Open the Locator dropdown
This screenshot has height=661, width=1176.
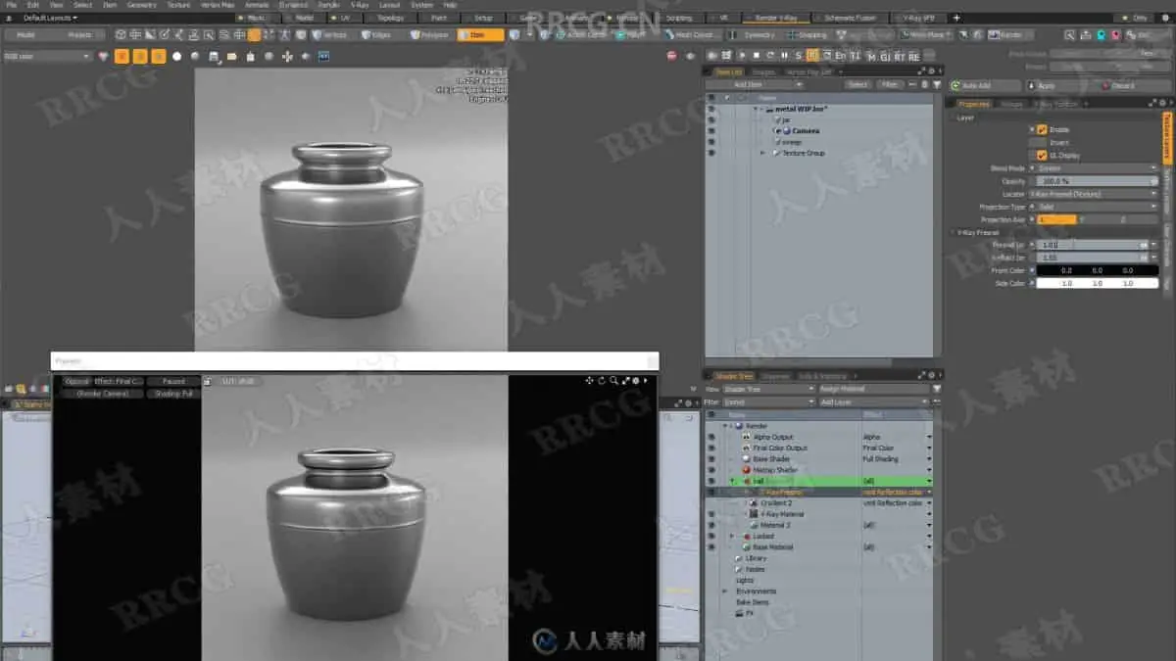click(x=1092, y=194)
